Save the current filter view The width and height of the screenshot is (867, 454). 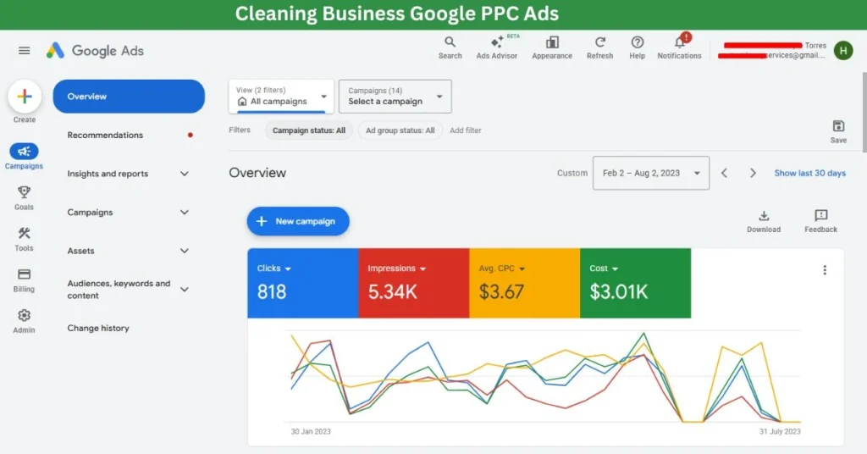pos(838,131)
